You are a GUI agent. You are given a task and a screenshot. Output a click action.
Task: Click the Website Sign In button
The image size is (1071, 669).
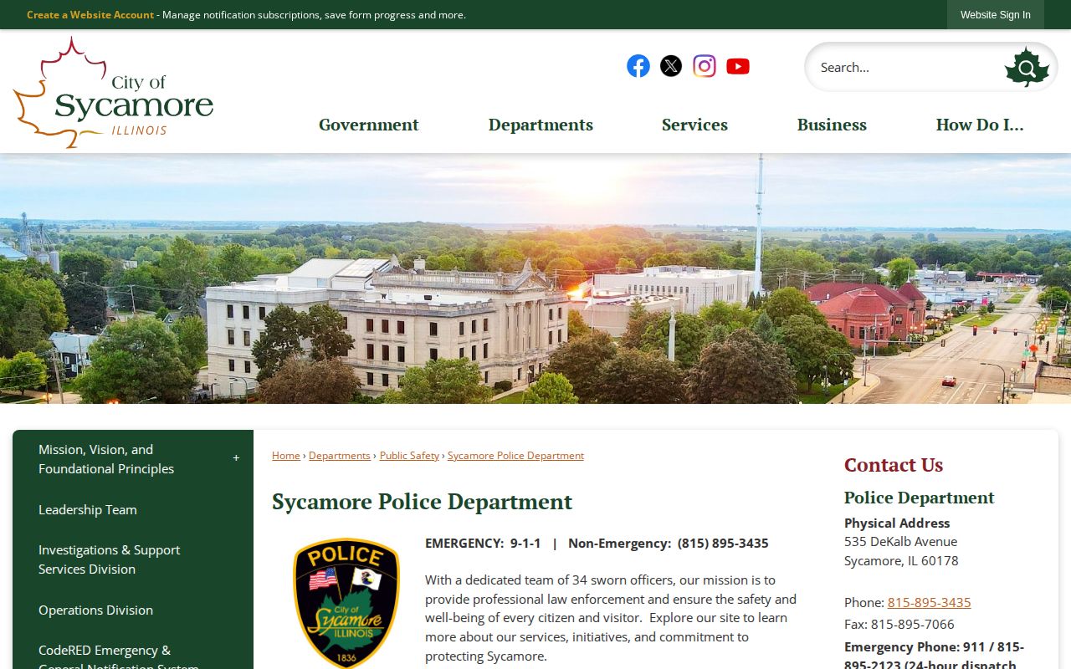(996, 15)
